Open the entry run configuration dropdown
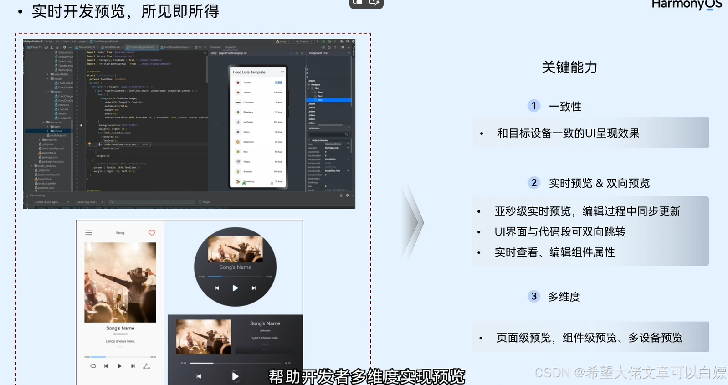The height and width of the screenshot is (385, 728). [283, 41]
